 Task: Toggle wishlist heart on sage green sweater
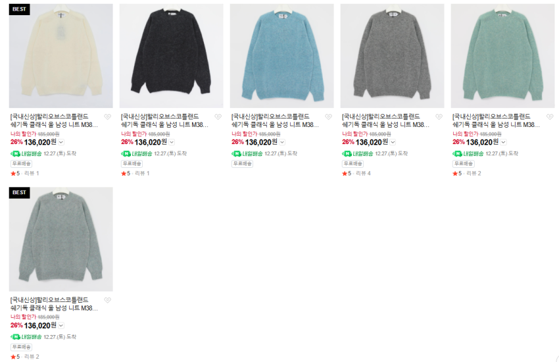tap(107, 300)
